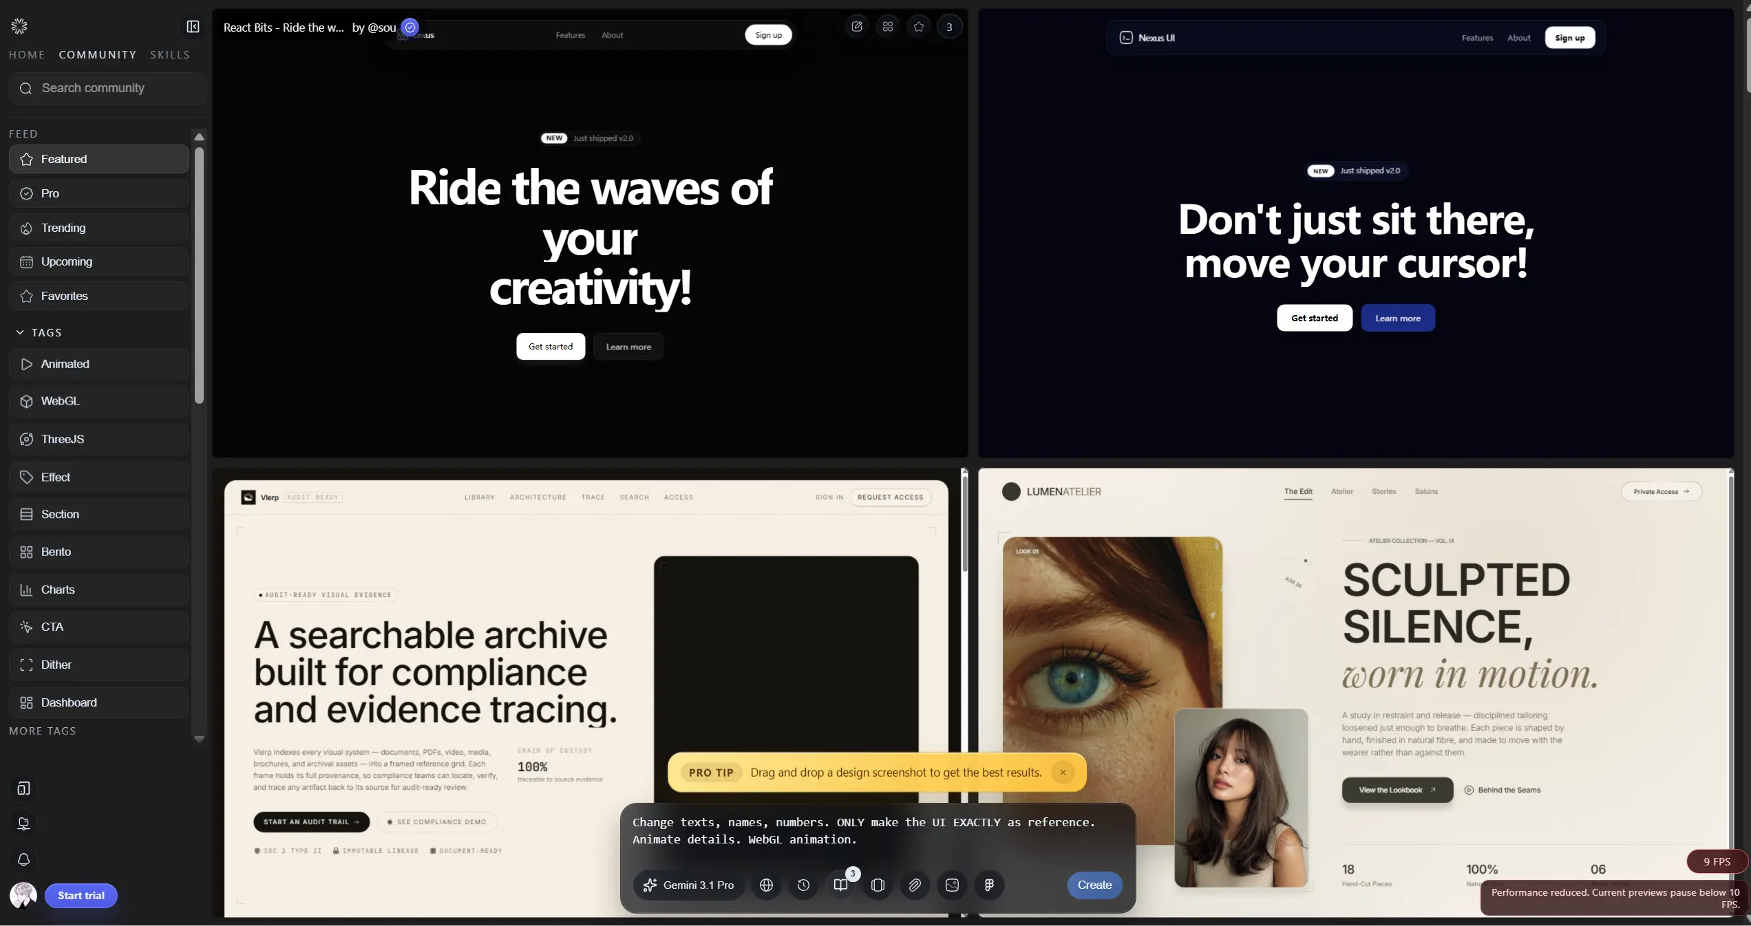Filter by the Effect tag
Image resolution: width=1751 pixels, height=926 pixels.
(99, 477)
